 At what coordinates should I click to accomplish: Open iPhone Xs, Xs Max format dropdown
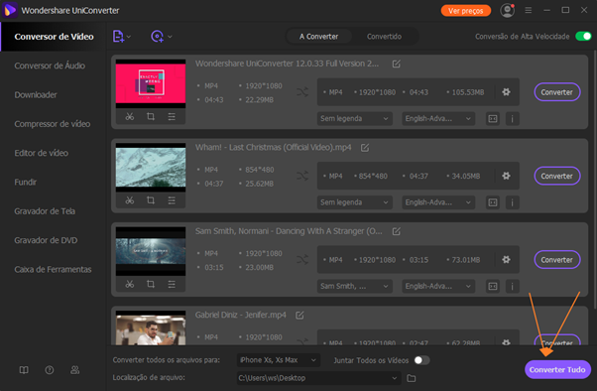[x=278, y=360]
